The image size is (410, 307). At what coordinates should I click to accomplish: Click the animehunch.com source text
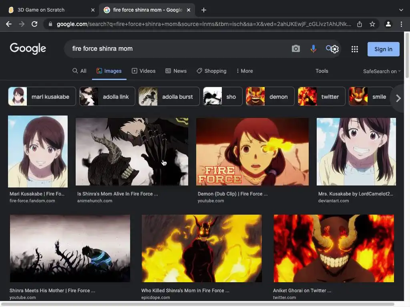click(x=94, y=201)
